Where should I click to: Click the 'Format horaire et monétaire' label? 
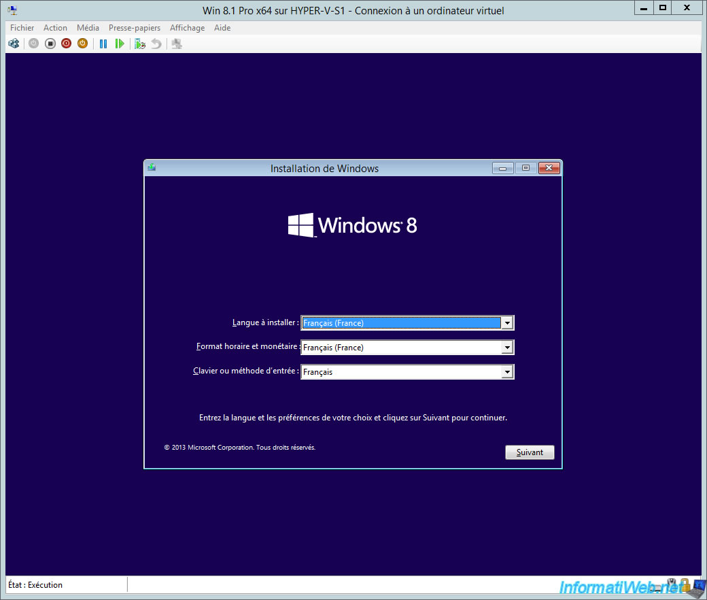click(x=248, y=346)
